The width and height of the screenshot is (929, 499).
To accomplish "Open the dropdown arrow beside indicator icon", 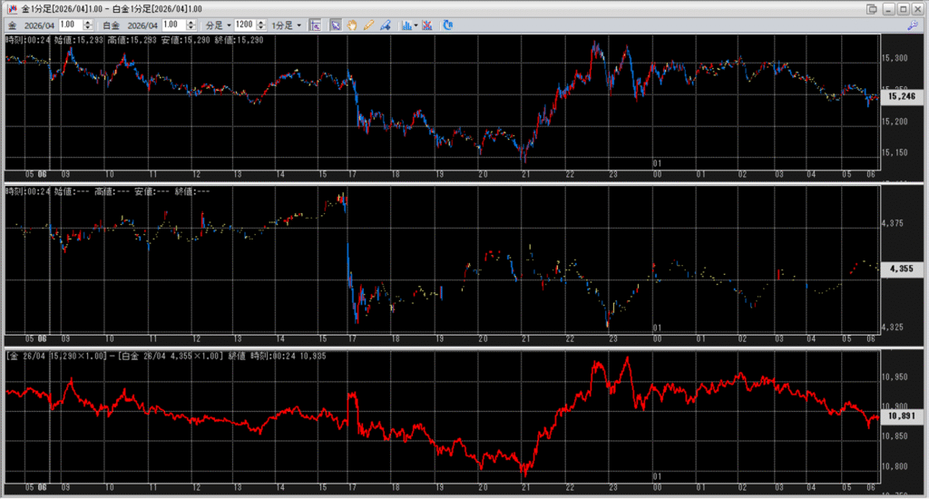I will click(416, 25).
